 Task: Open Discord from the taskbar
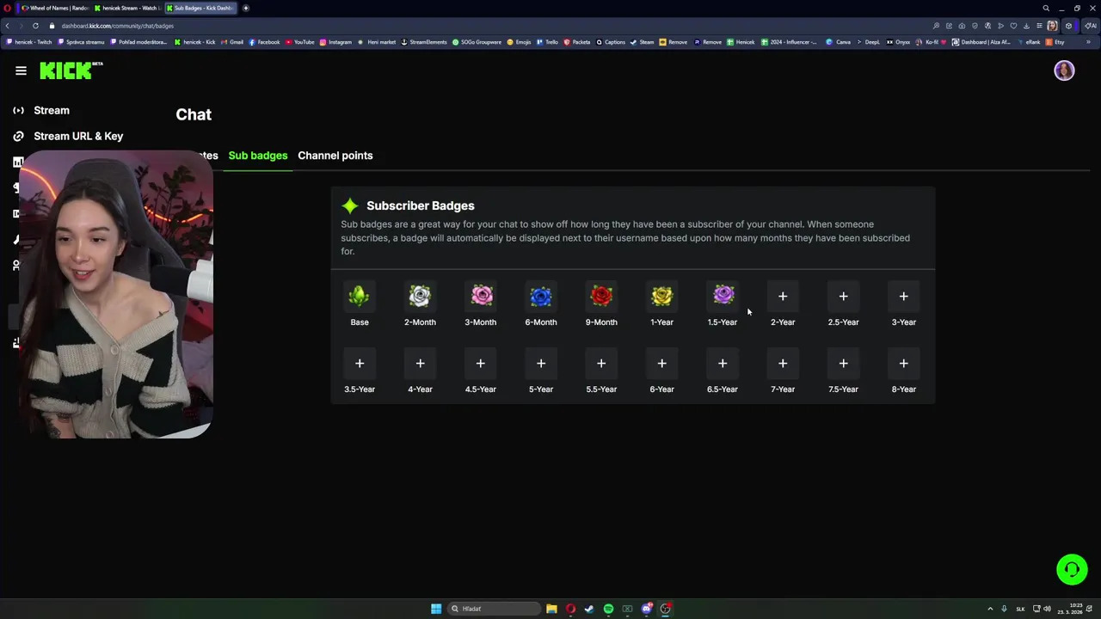(647, 609)
